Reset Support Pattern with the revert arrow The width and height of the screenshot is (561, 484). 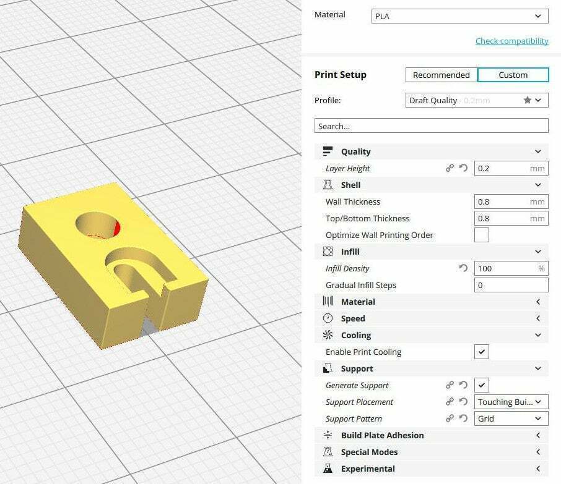(463, 418)
